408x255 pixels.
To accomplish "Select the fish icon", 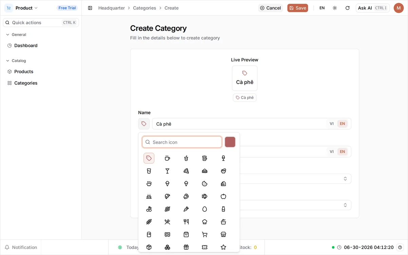I will [x=205, y=196].
